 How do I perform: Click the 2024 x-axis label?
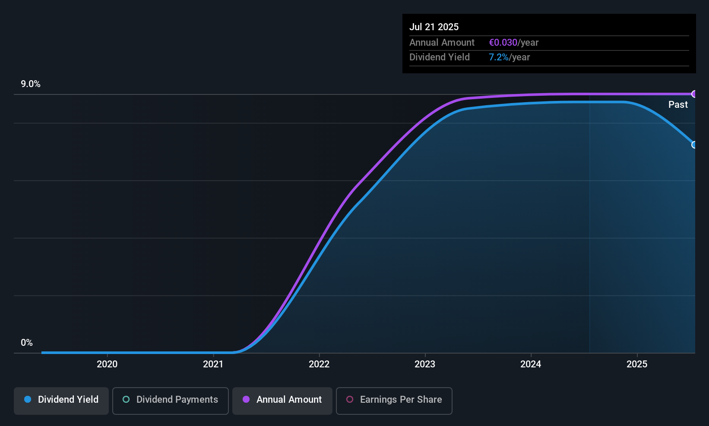point(531,364)
